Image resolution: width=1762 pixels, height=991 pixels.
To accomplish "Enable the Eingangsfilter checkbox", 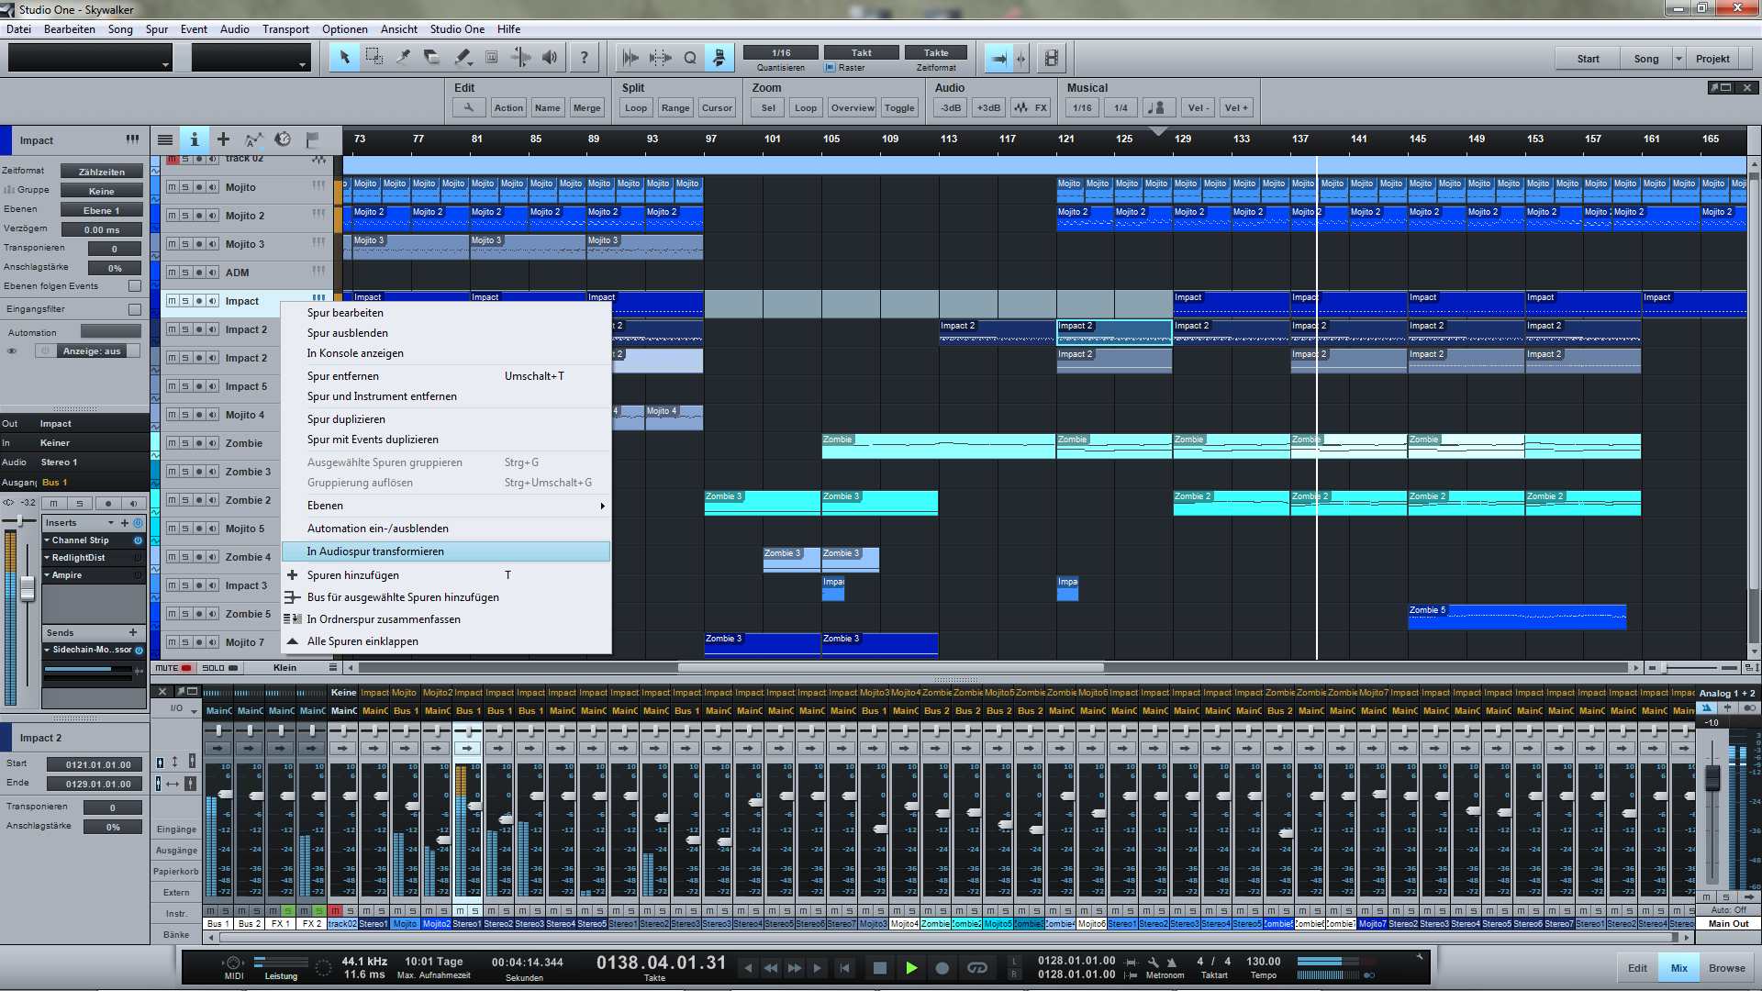I will tap(135, 309).
